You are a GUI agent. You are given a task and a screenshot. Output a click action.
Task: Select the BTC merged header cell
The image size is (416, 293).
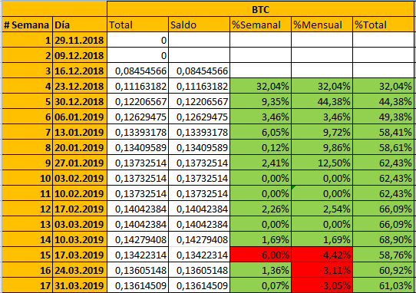tap(260, 9)
